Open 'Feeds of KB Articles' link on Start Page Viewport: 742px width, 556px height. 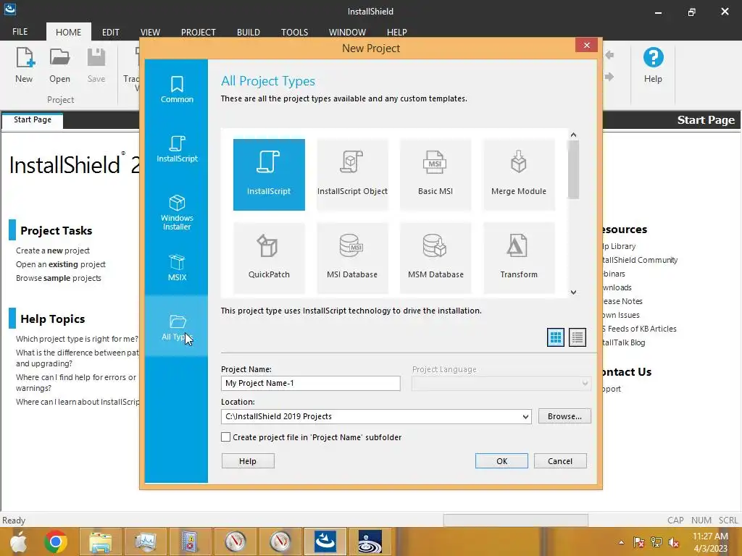click(x=641, y=329)
